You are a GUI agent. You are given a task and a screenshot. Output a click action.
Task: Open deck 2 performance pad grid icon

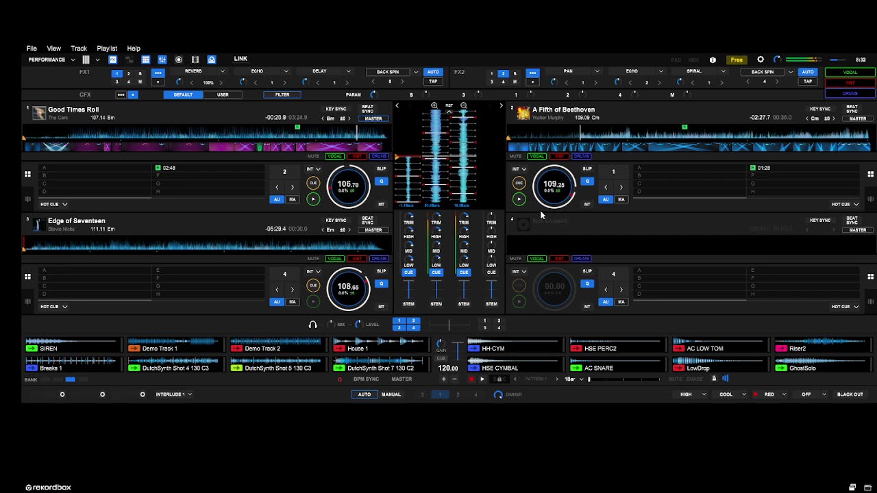pos(871,175)
